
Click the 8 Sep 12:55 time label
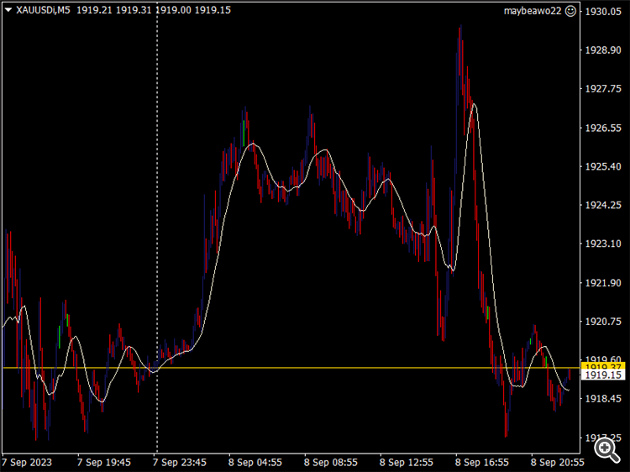click(406, 462)
